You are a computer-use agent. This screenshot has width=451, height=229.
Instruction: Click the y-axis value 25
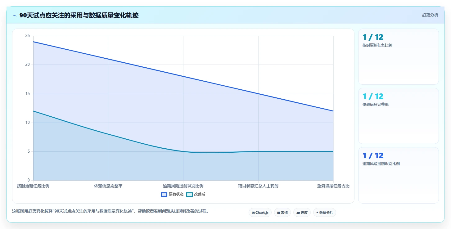(28, 36)
